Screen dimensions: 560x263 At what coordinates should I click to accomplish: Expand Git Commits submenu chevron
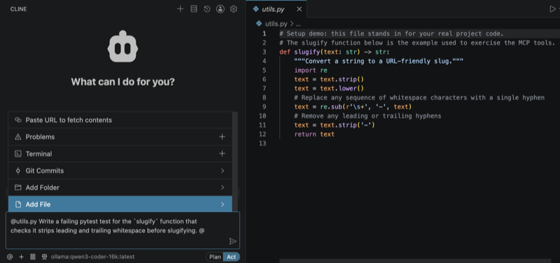pyautogui.click(x=223, y=171)
